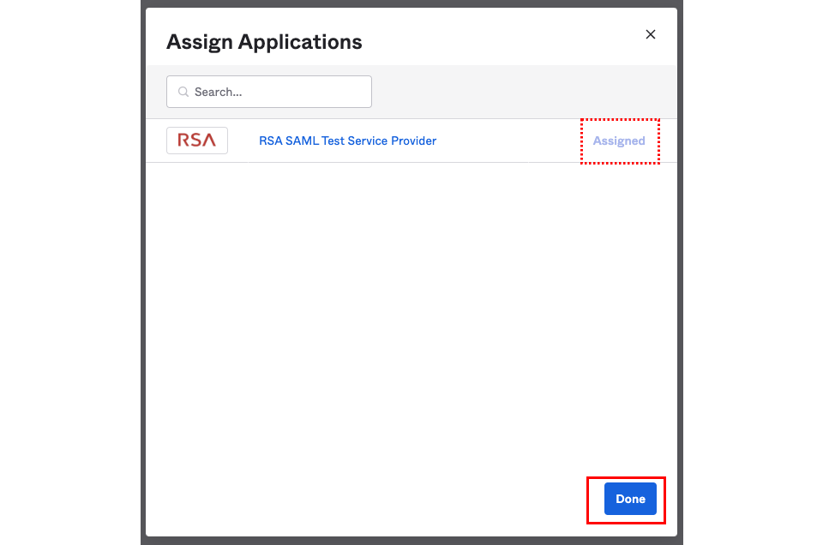Image resolution: width=823 pixels, height=545 pixels.
Task: Dismiss the modal using the X button
Action: (651, 34)
